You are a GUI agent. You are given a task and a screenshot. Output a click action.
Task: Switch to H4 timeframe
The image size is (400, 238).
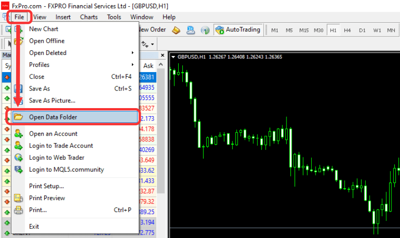(347, 30)
